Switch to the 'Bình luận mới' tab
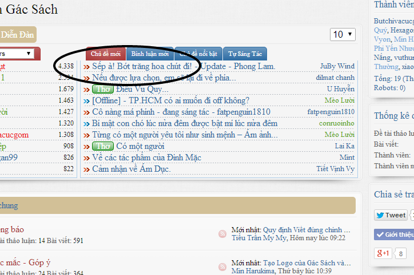The height and width of the screenshot is (275, 414). pos(150,54)
